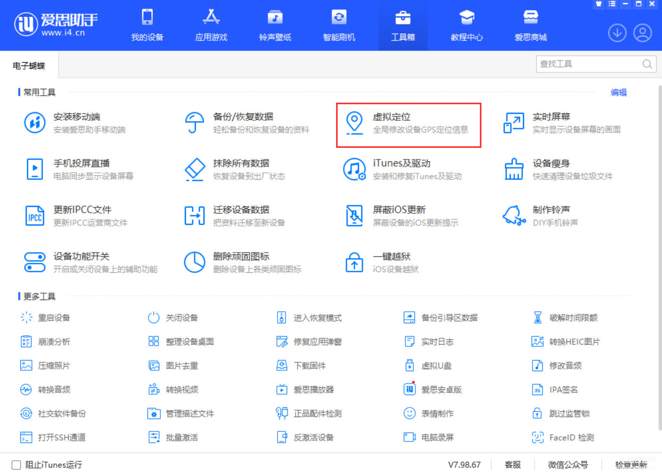Open 迁移设备数据 icon

(x=194, y=215)
